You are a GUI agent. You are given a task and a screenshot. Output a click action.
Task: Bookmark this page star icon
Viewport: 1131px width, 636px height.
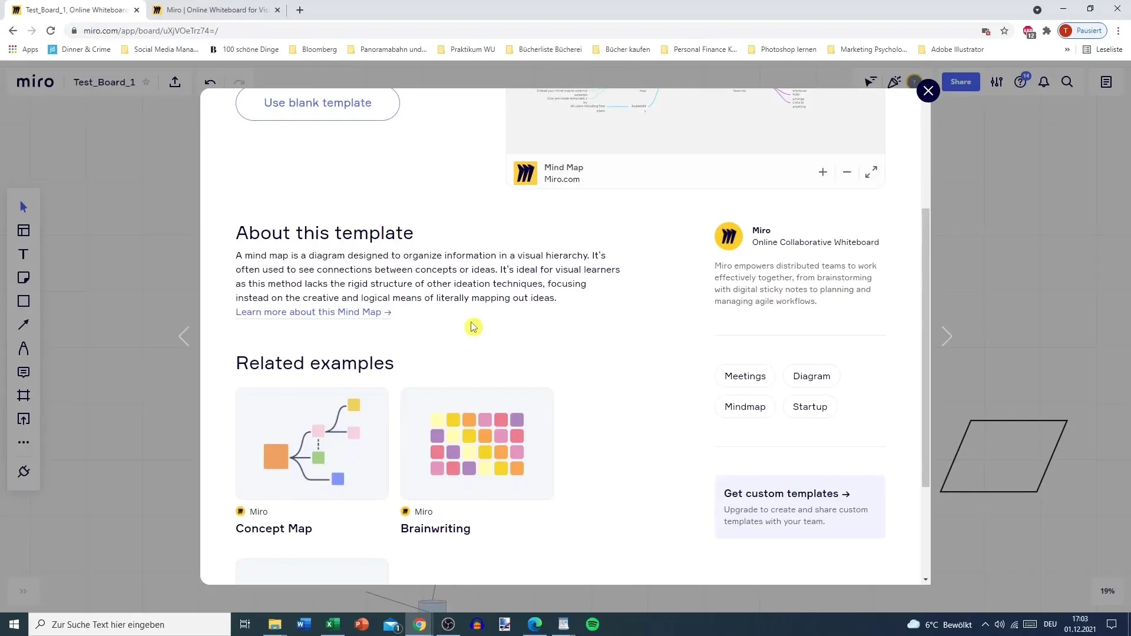(1004, 31)
